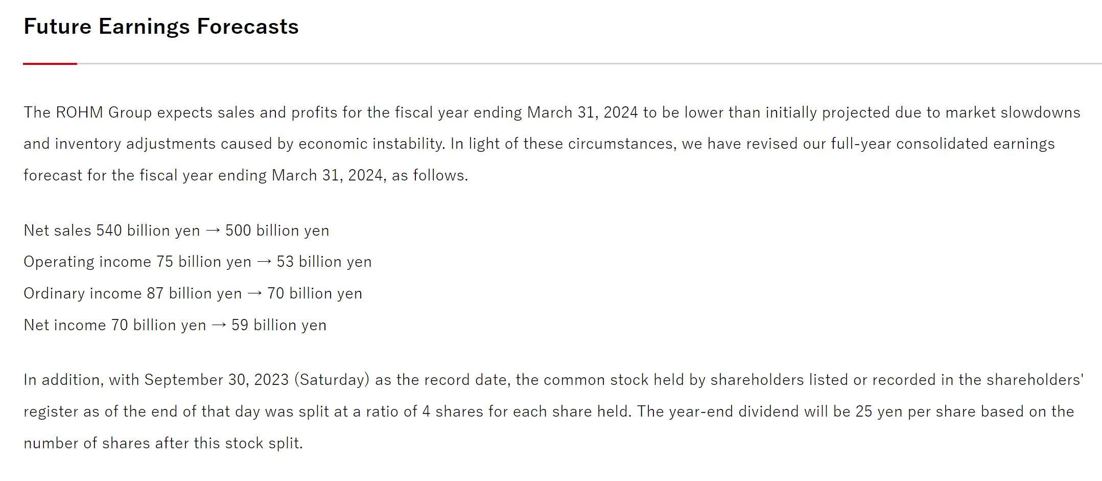Viewport: 1102px width, 481px height.
Task: Click the red accent underline below heading
Action: click(x=50, y=64)
